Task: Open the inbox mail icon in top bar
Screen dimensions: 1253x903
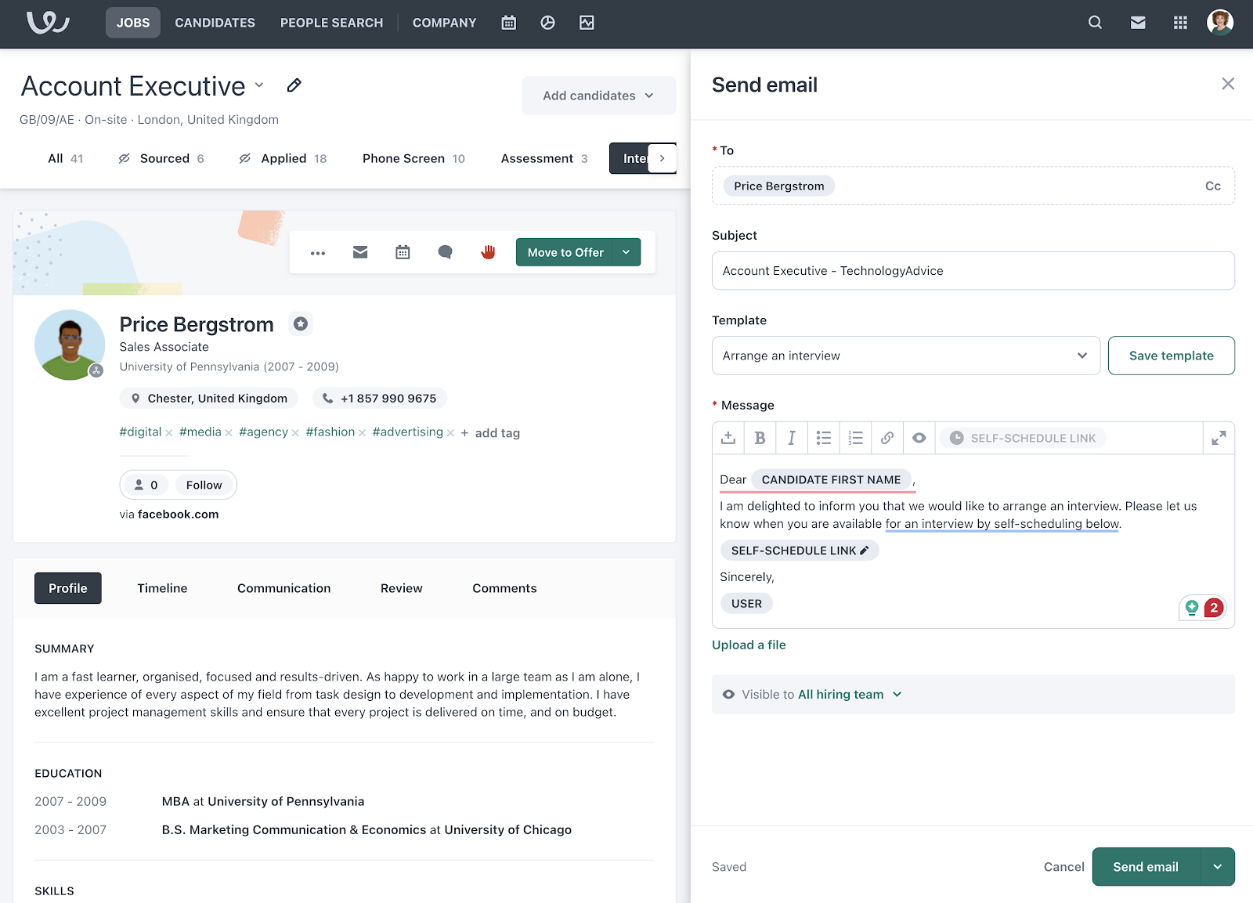Action: (x=1138, y=23)
